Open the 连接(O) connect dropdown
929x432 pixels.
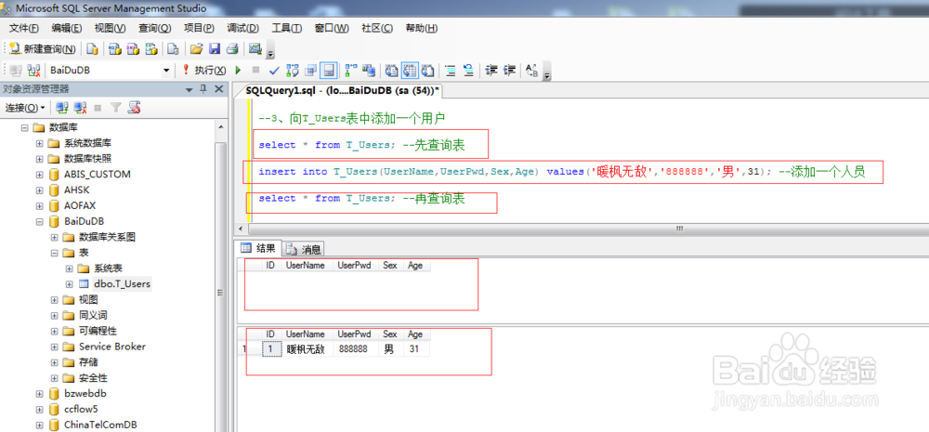25,108
